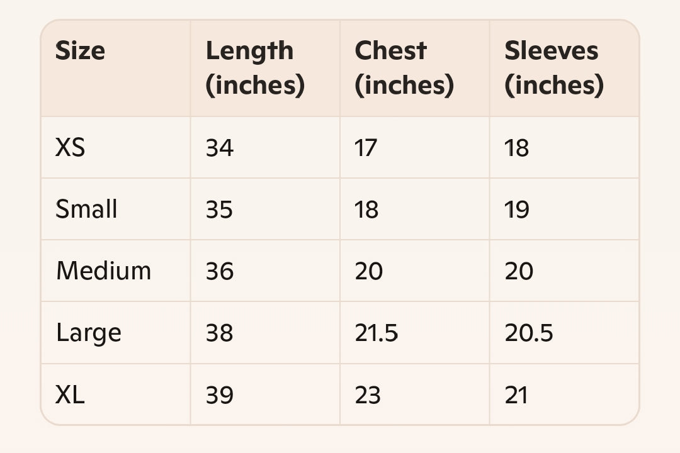Select the Sleeves (inches) column header

pos(554,68)
